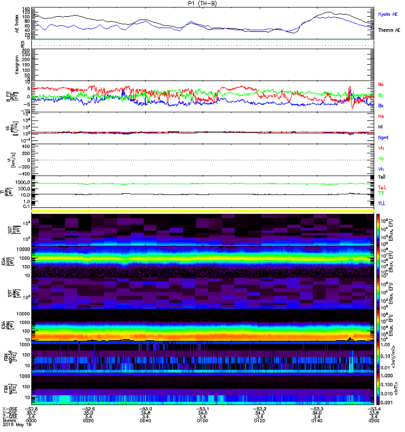Click the X-GSE row label
The width and height of the screenshot is (405, 432).
point(10,409)
